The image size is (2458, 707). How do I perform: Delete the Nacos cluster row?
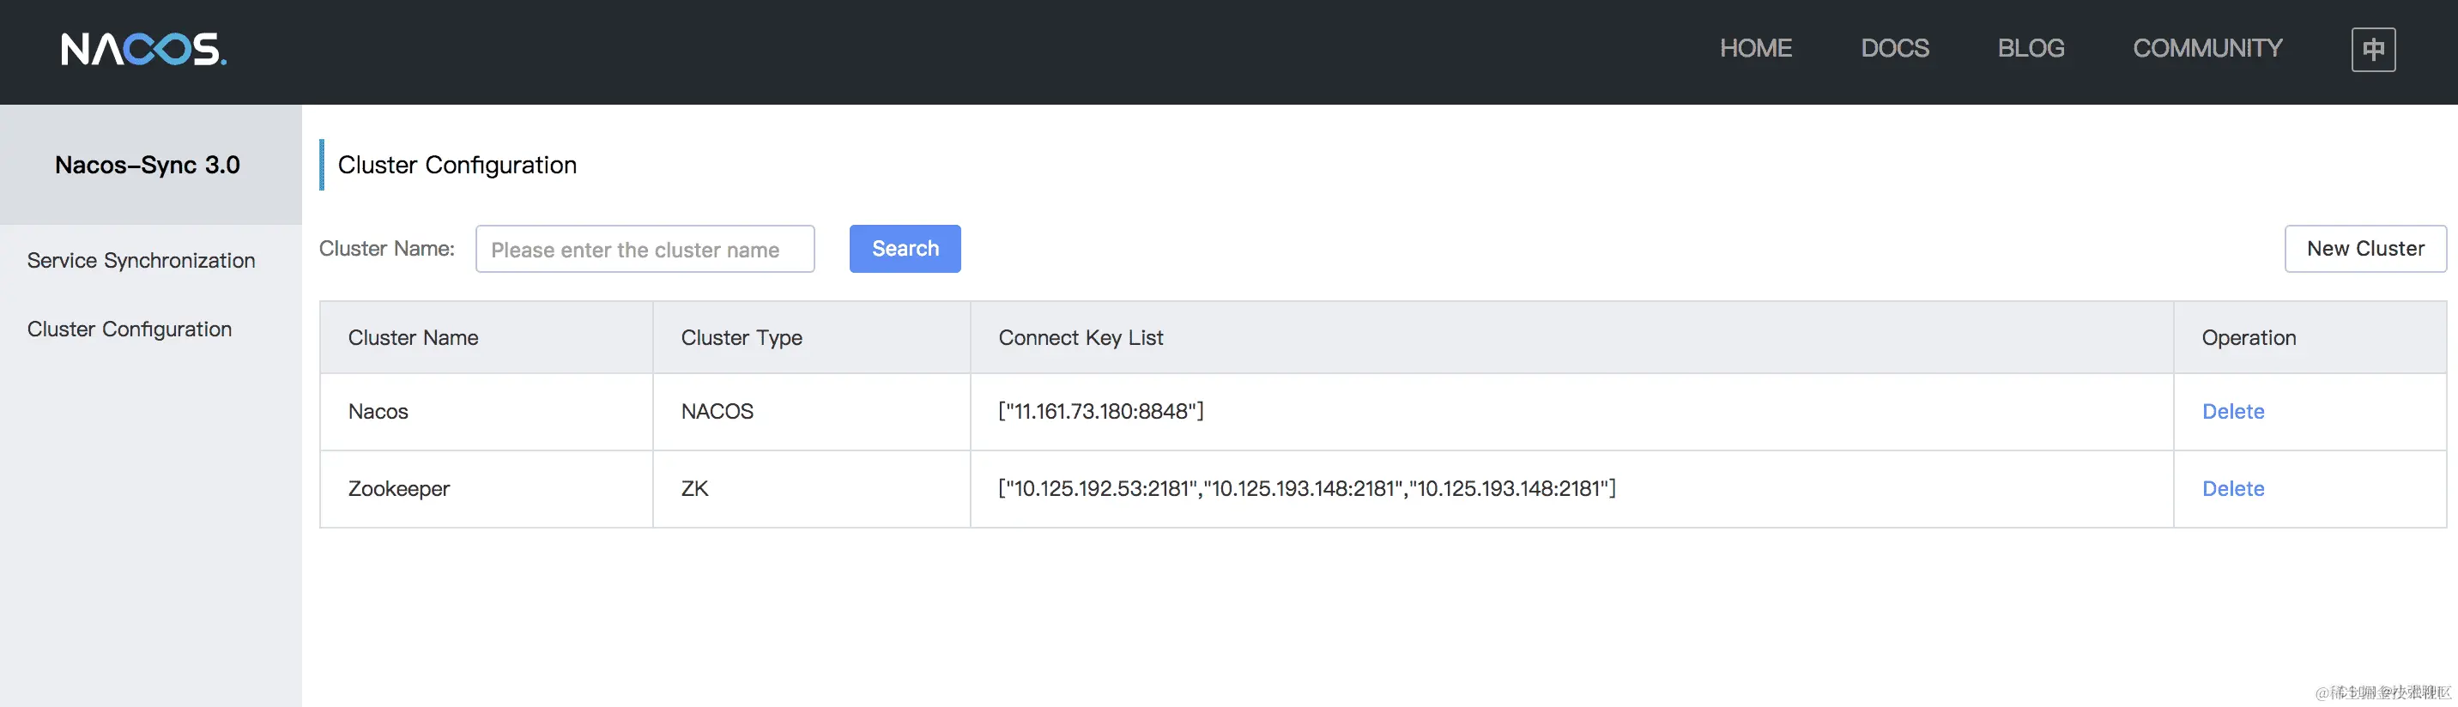pyautogui.click(x=2233, y=411)
